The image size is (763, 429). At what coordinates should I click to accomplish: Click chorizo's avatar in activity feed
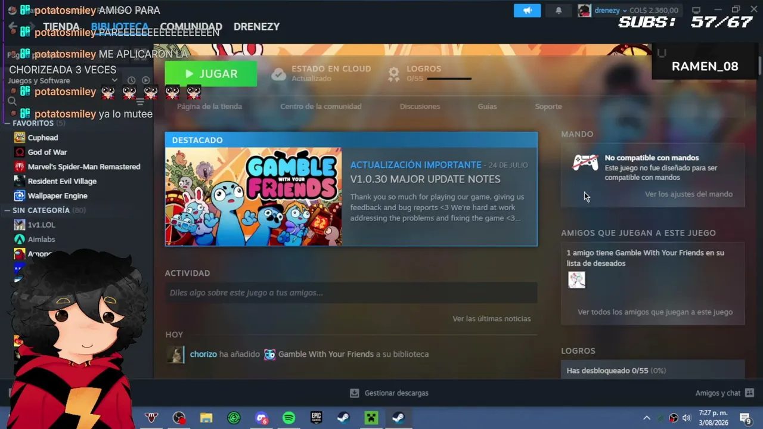175,355
